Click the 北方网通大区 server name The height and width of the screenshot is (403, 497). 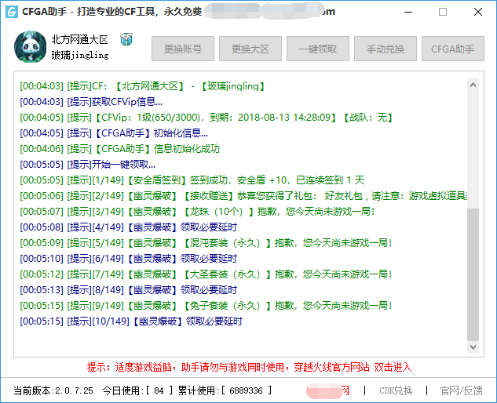(x=80, y=40)
